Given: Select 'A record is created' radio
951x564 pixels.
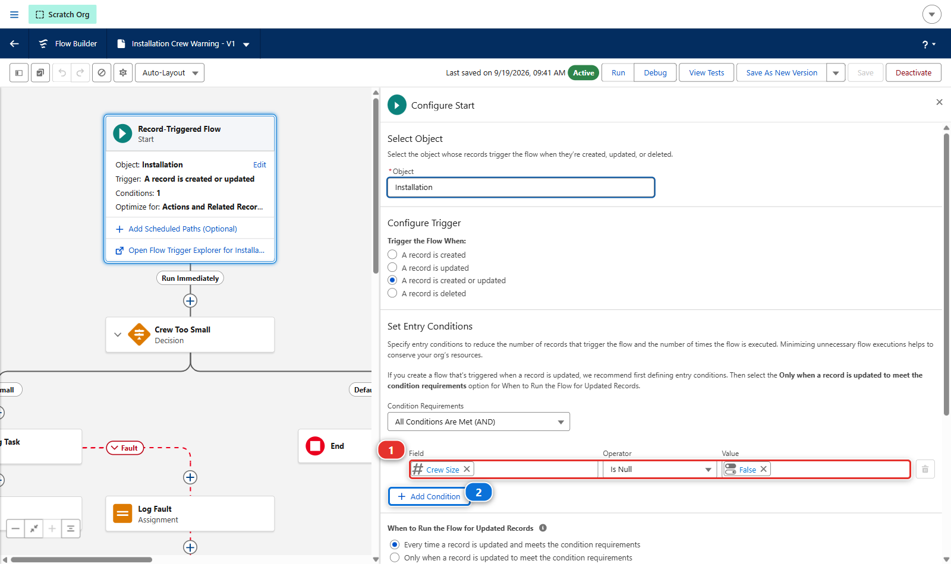Looking at the screenshot, I should pos(392,254).
